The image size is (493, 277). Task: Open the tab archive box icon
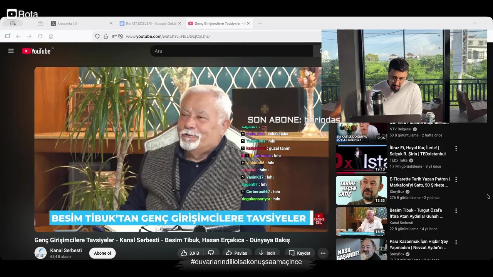[40, 23]
